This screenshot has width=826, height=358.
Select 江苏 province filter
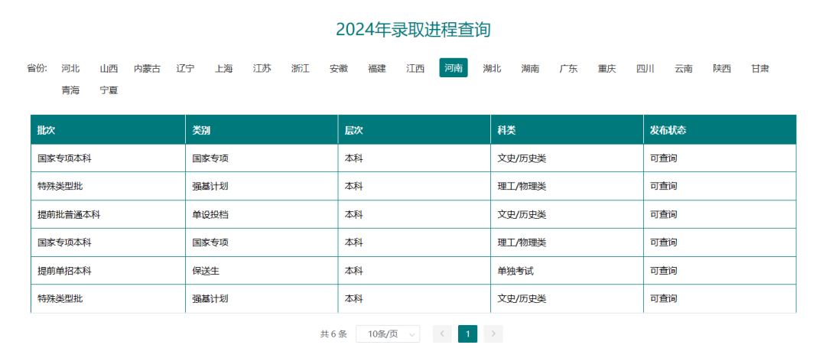pos(262,68)
